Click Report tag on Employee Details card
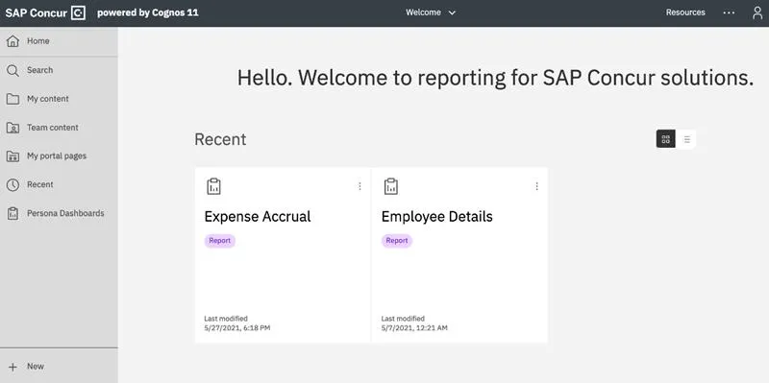769x383 pixels. 397,241
